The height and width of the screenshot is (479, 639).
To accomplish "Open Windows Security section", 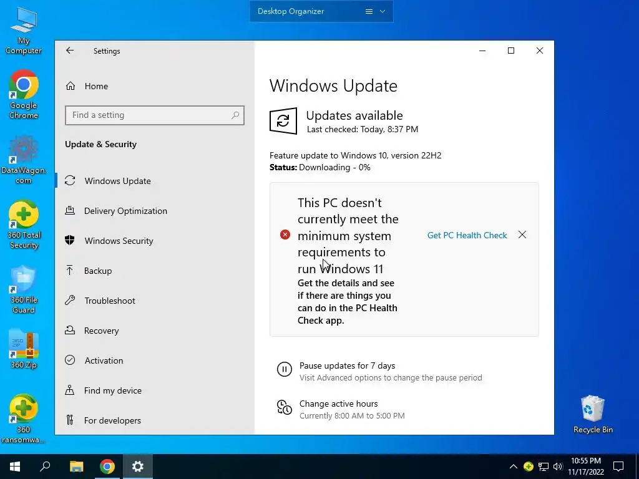I will tap(155, 241).
